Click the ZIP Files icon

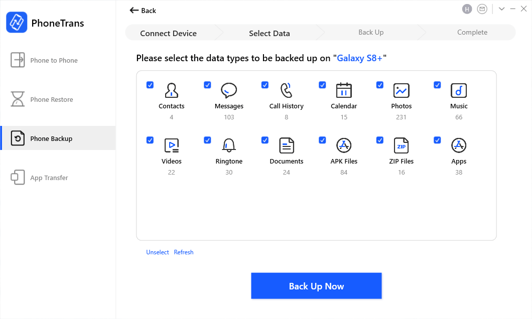(x=402, y=145)
